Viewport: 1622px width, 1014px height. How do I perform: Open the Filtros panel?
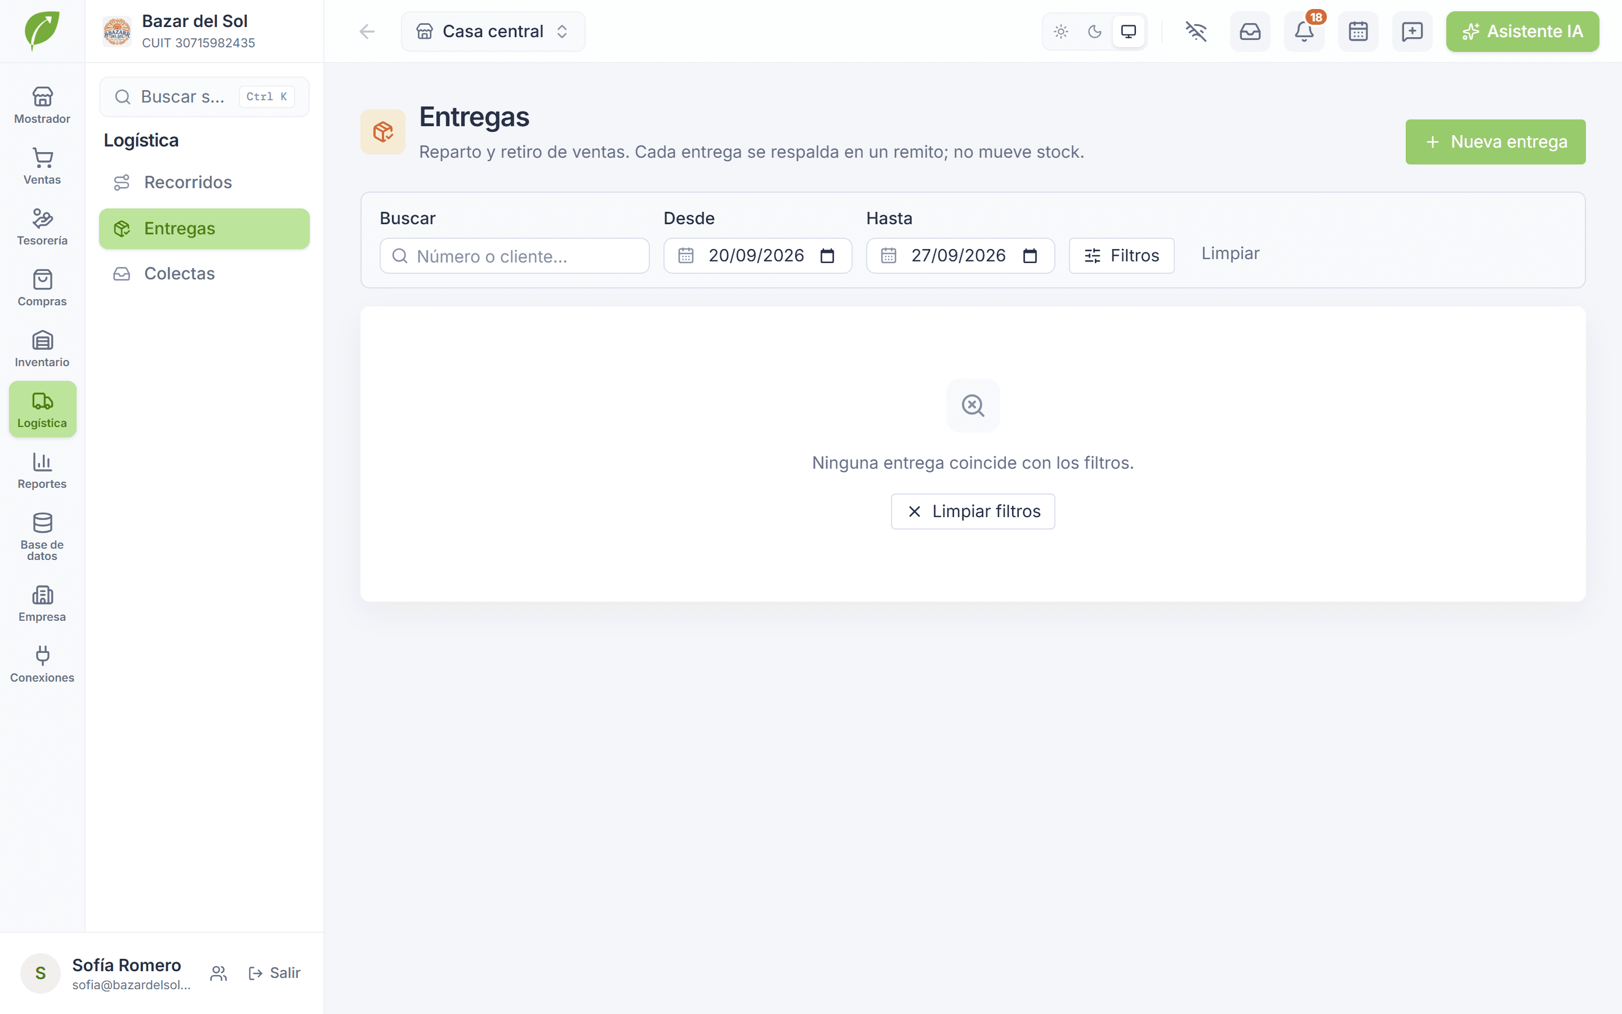point(1121,256)
